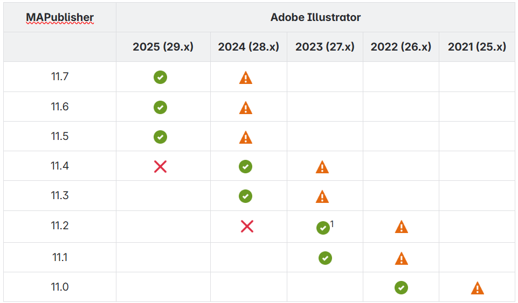Click the MAPublisher column header
Viewport: 518px width, 303px height.
60,17
